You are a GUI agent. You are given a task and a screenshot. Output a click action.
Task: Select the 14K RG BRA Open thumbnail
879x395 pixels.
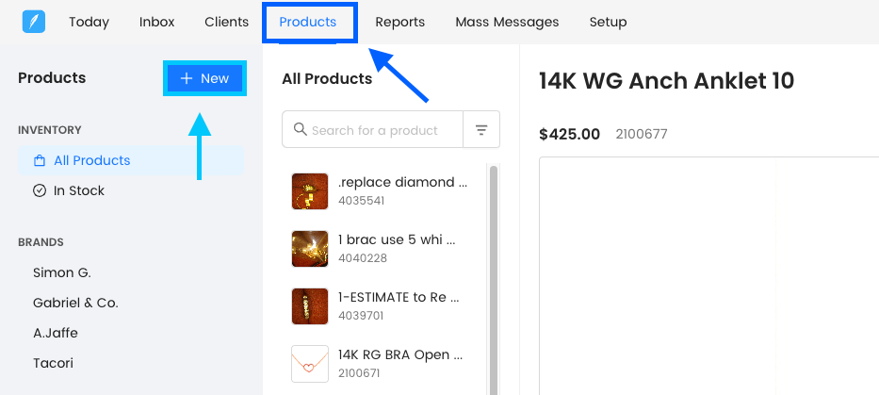310,364
